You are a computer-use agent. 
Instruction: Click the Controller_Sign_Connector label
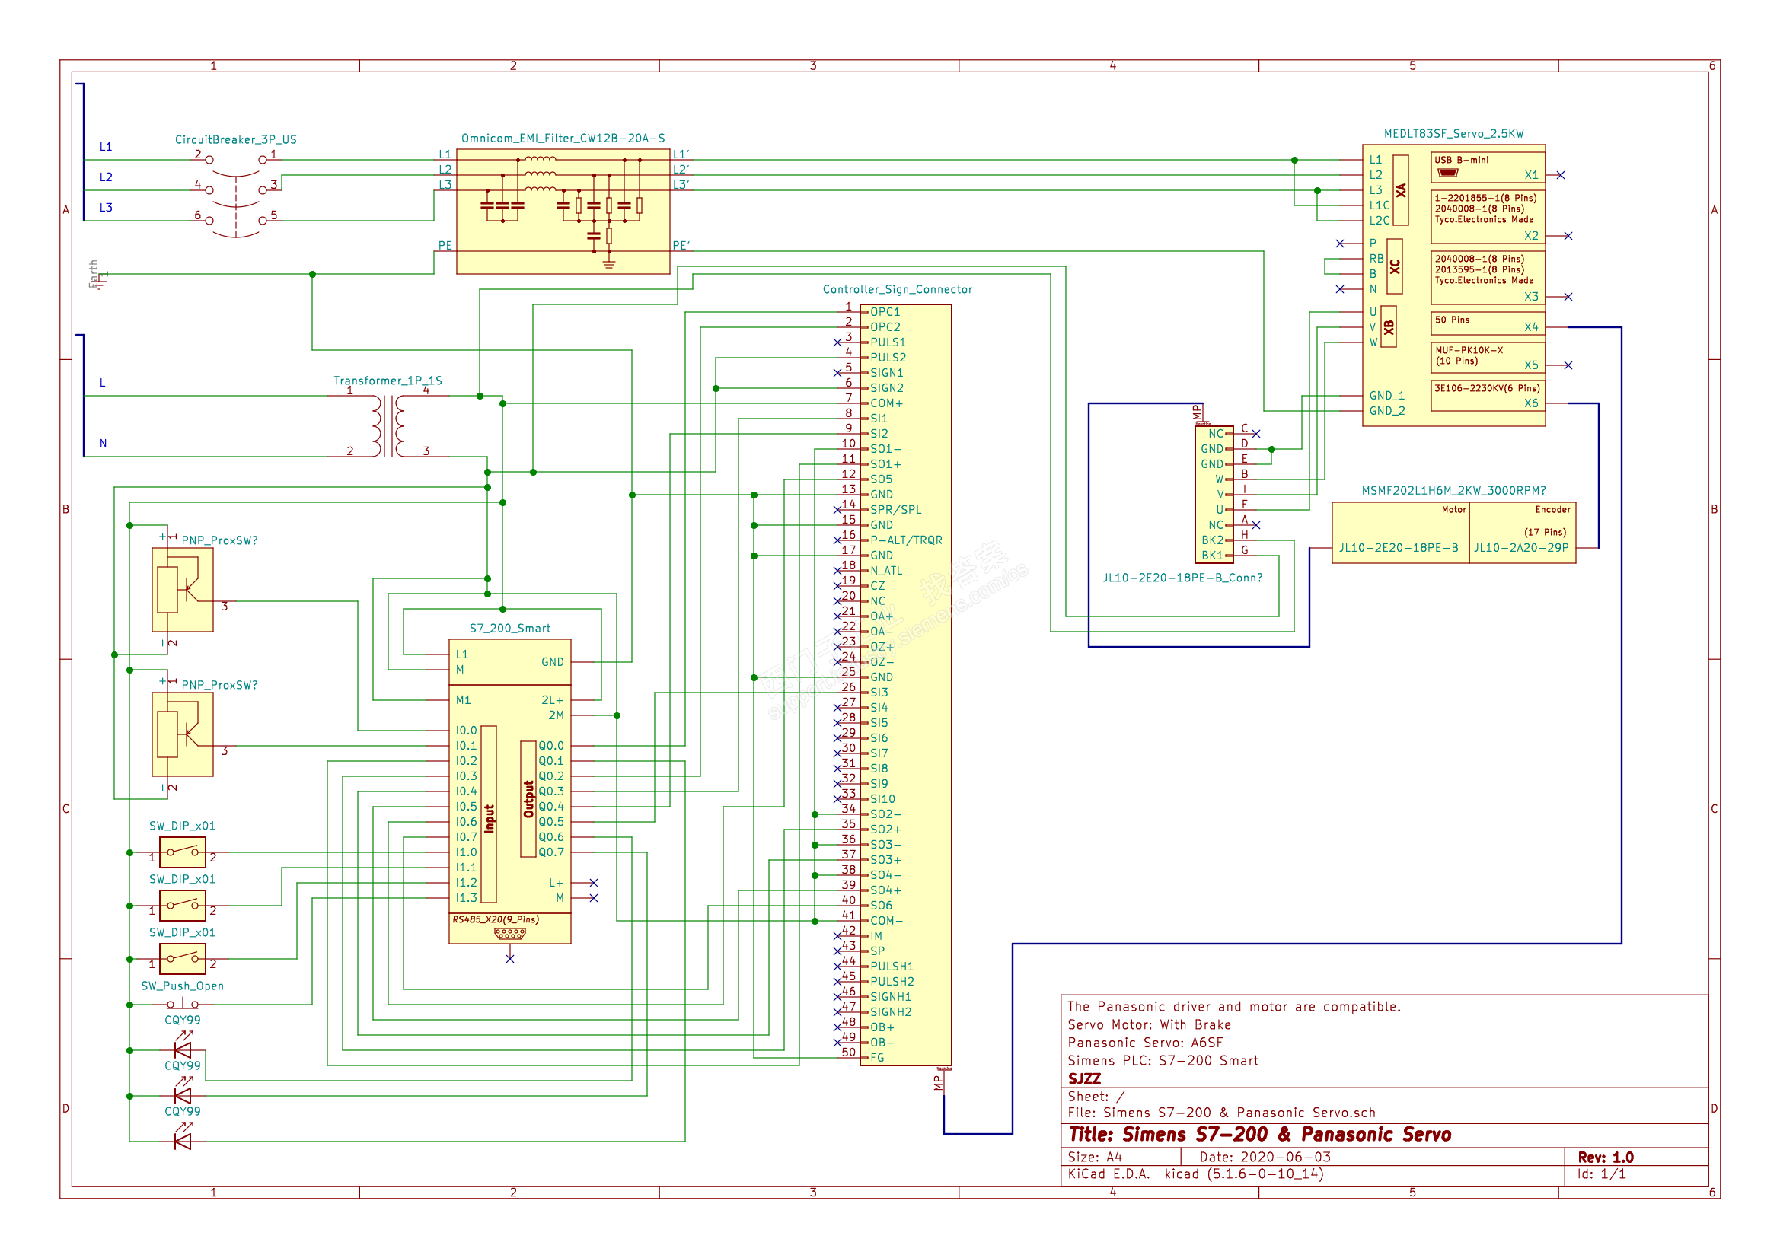(897, 289)
